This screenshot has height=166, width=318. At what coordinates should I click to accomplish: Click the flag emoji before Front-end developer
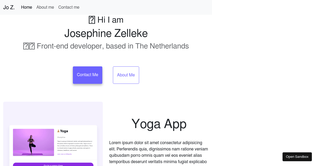[29, 46]
